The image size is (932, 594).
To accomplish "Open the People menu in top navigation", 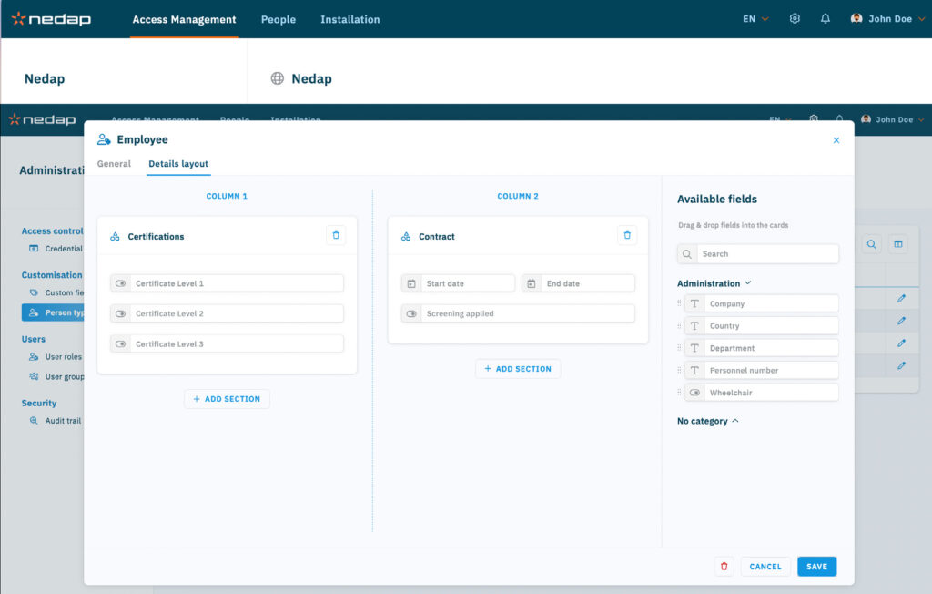I will pos(278,19).
